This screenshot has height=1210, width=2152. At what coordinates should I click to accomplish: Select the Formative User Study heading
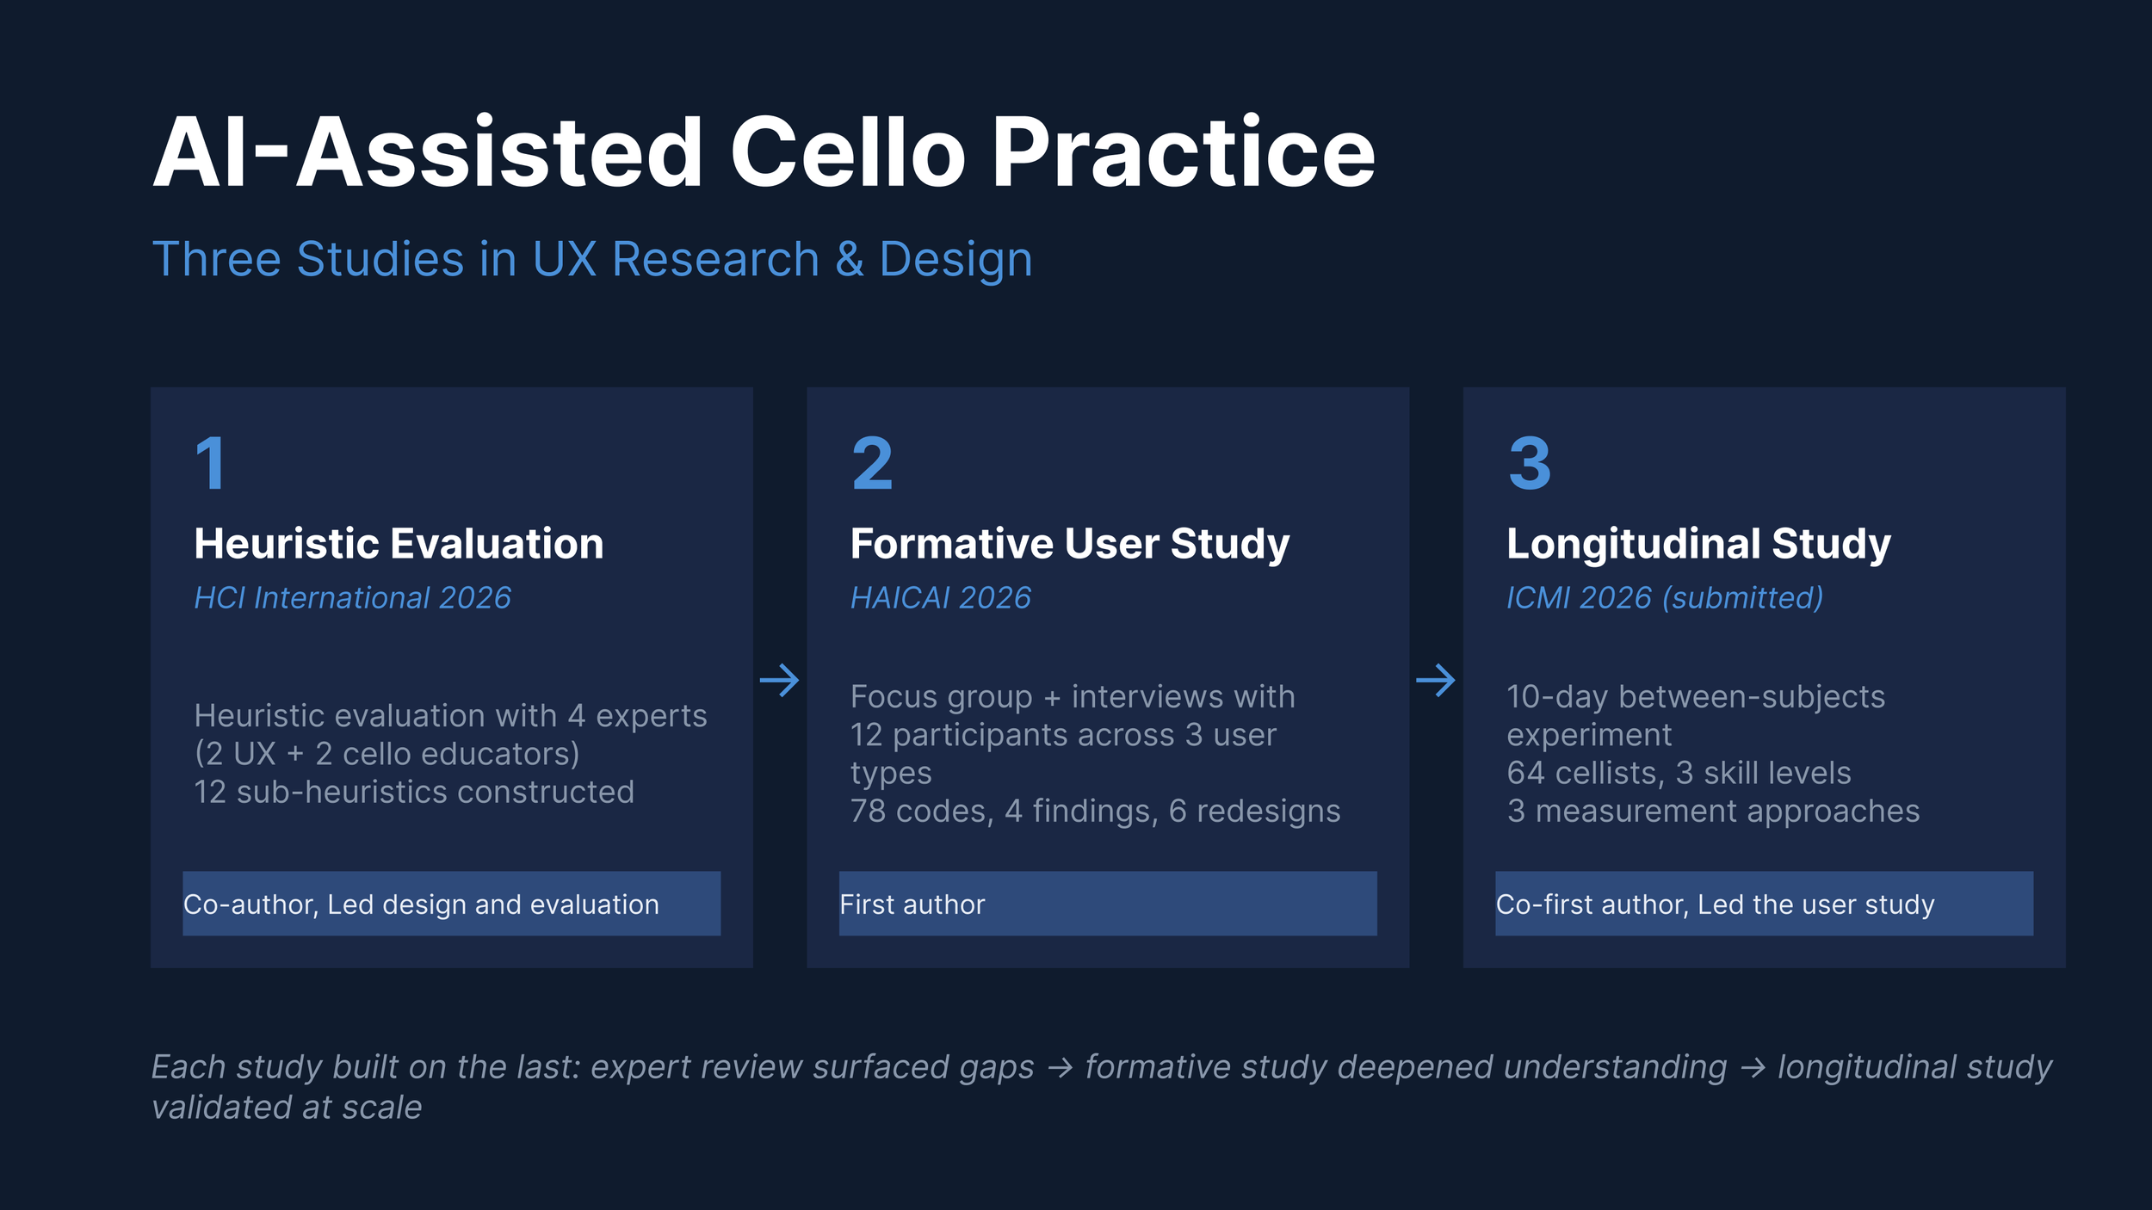tap(1070, 544)
